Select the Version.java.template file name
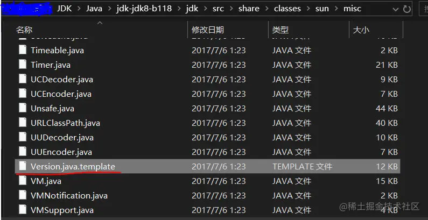Screen dimensions: 428x220 (73, 166)
